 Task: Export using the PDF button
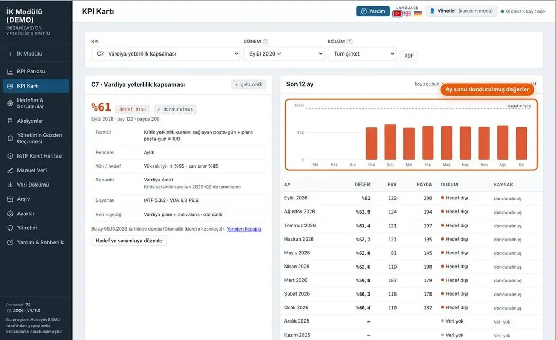(408, 56)
